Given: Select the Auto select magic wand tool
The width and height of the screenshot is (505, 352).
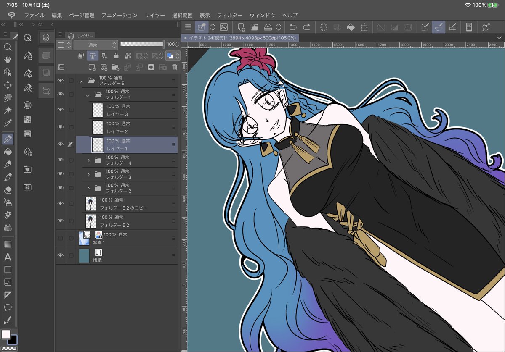Looking at the screenshot, I should pos(8,110).
